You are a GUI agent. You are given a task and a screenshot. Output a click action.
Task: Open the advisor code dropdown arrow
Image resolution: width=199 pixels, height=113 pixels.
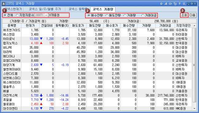46,15
